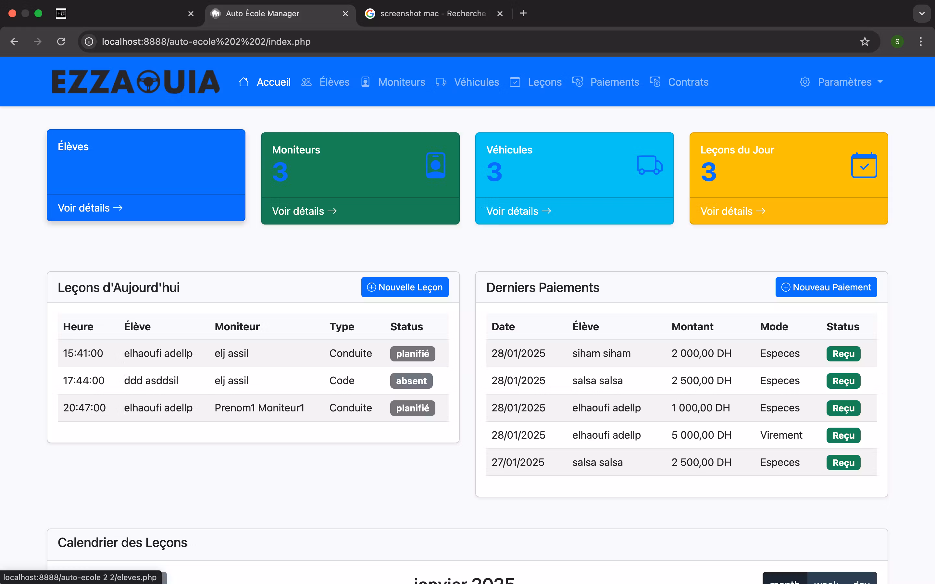The image size is (935, 584).
Task: Open Leçons page from the navbar
Action: click(545, 82)
